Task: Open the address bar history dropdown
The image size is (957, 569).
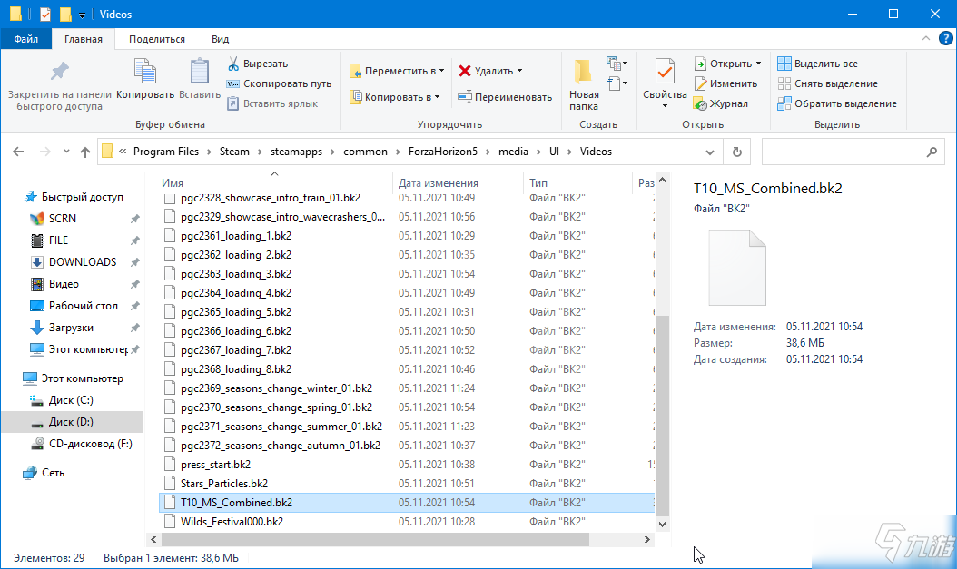Action: pyautogui.click(x=710, y=152)
